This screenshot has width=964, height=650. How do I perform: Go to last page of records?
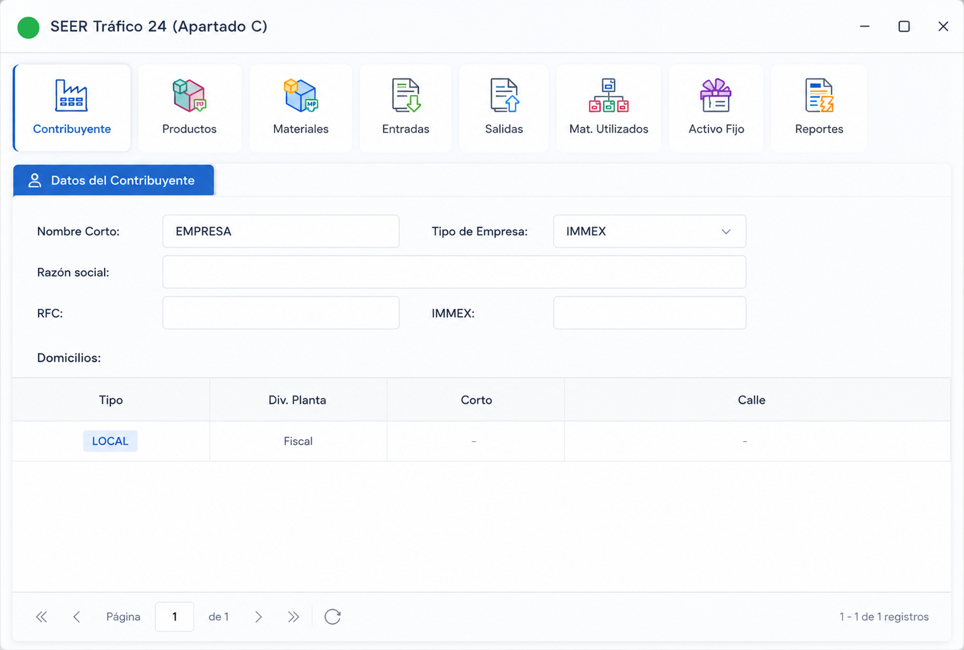tap(294, 617)
